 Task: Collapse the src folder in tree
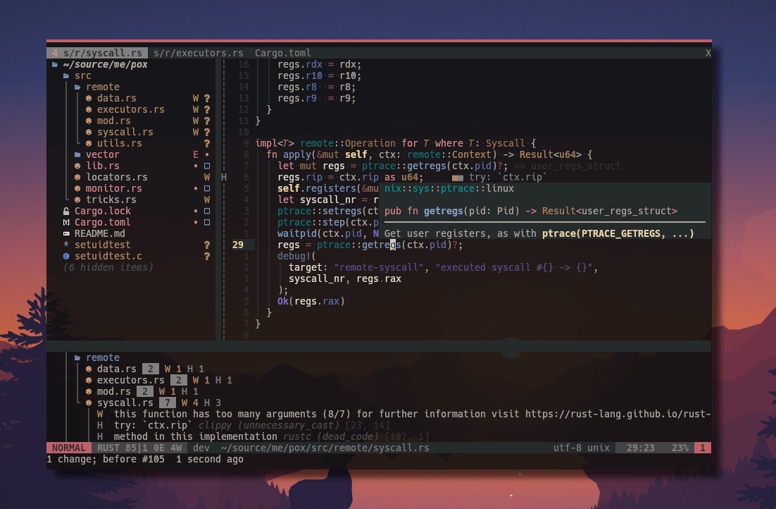click(x=66, y=76)
